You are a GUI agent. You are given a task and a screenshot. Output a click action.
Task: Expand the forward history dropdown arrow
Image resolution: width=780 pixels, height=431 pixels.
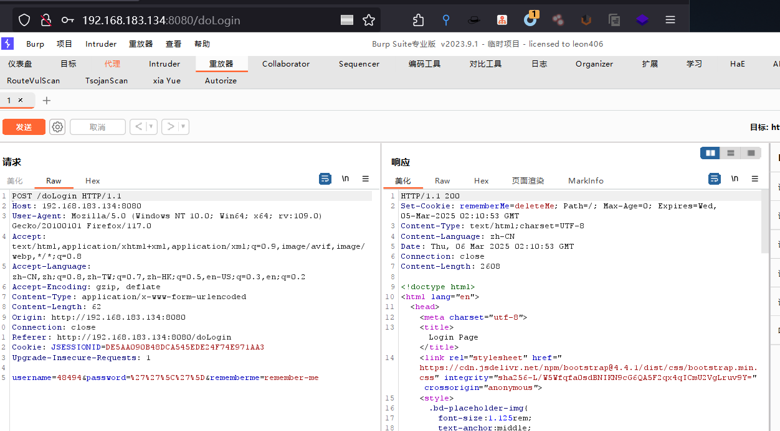[x=183, y=127]
